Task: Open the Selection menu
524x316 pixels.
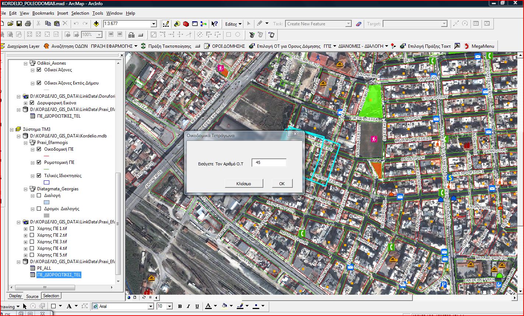Action: [x=80, y=13]
